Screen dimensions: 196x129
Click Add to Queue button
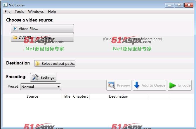pyautogui.click(x=150, y=85)
